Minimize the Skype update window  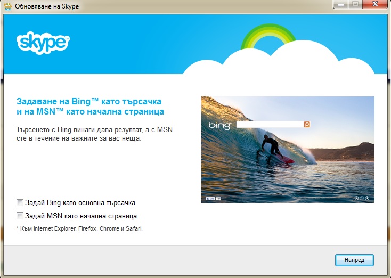[x=340, y=4]
